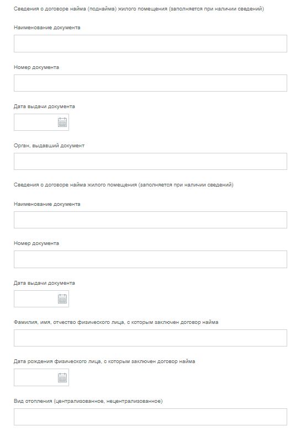Click the Фамилия, имя, отчество label
Viewport: 306px width, 437px height.
(x=116, y=322)
